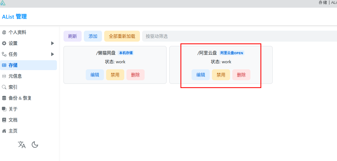The width and height of the screenshot is (337, 161).
Task: Click the 阿里云盘OPEN driver tag
Action: [232, 53]
